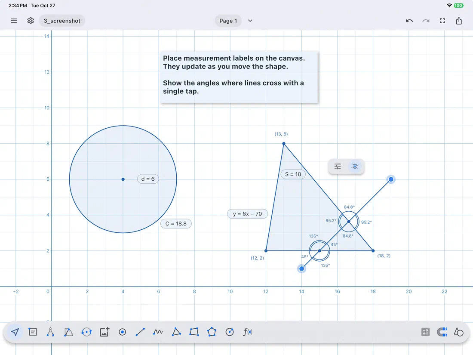Screen dimensions: 473x355
Task: Click the S = 18 area label
Action: click(x=293, y=174)
